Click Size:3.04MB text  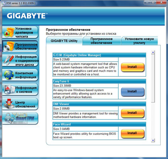(61, 129)
